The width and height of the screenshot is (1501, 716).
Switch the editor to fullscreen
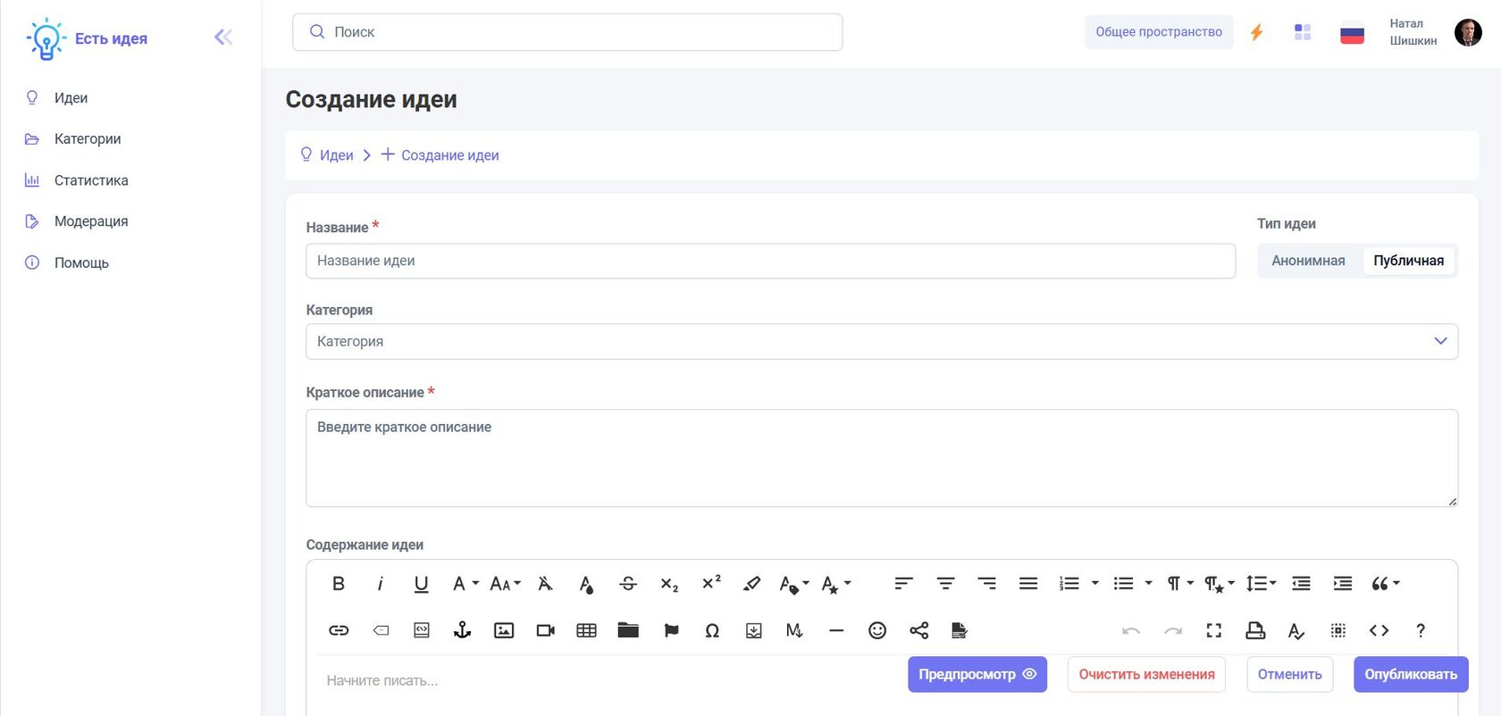pos(1214,630)
